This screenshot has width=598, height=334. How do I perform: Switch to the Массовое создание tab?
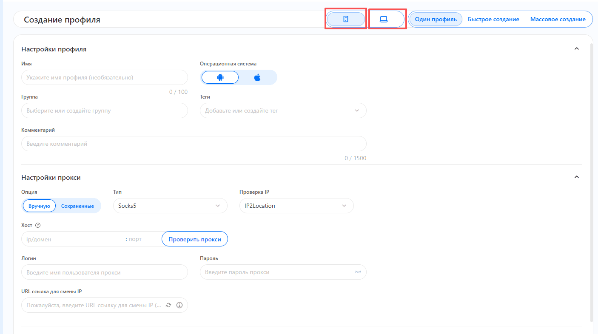pyautogui.click(x=558, y=19)
